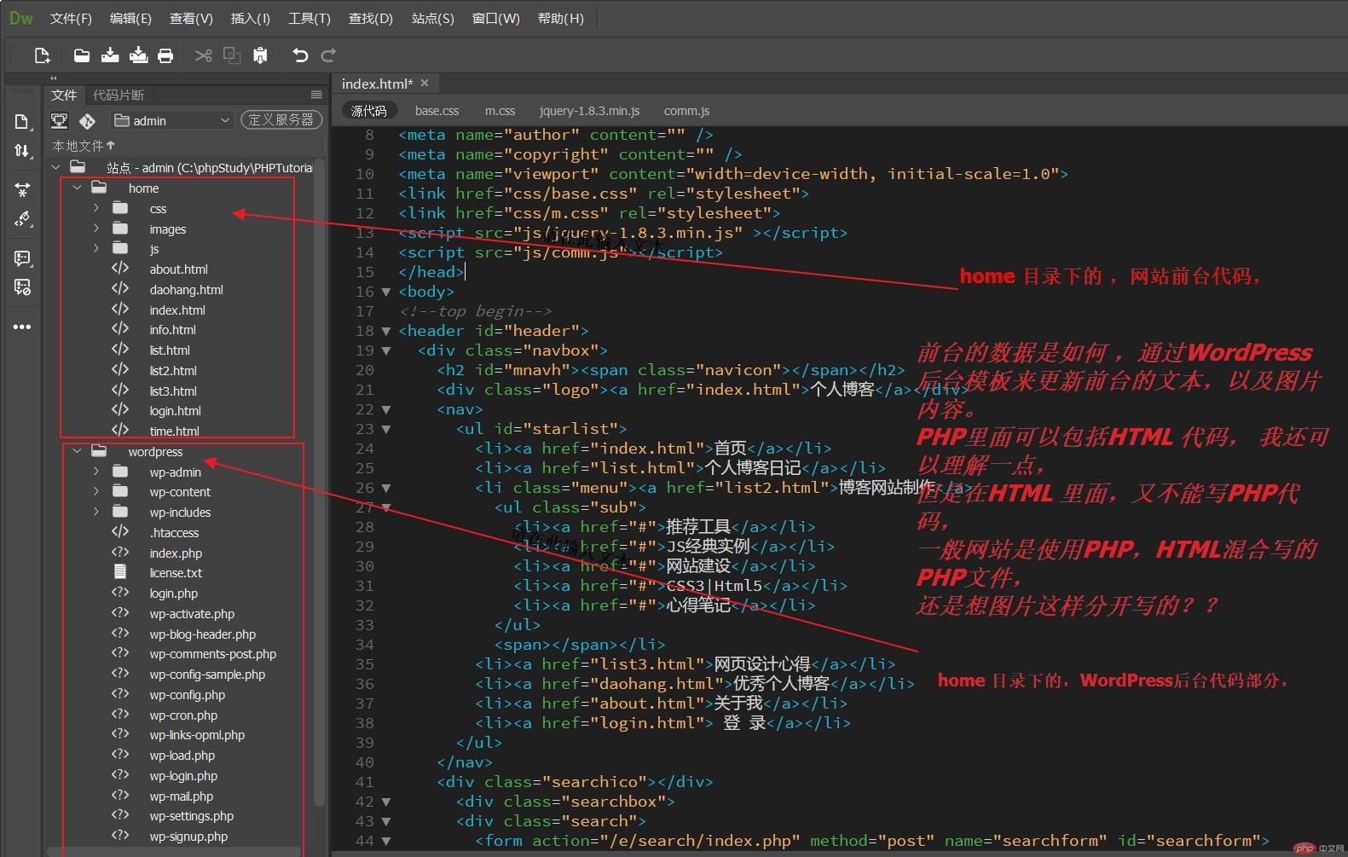Open related file base.css
Viewport: 1348px width, 857px height.
point(437,111)
